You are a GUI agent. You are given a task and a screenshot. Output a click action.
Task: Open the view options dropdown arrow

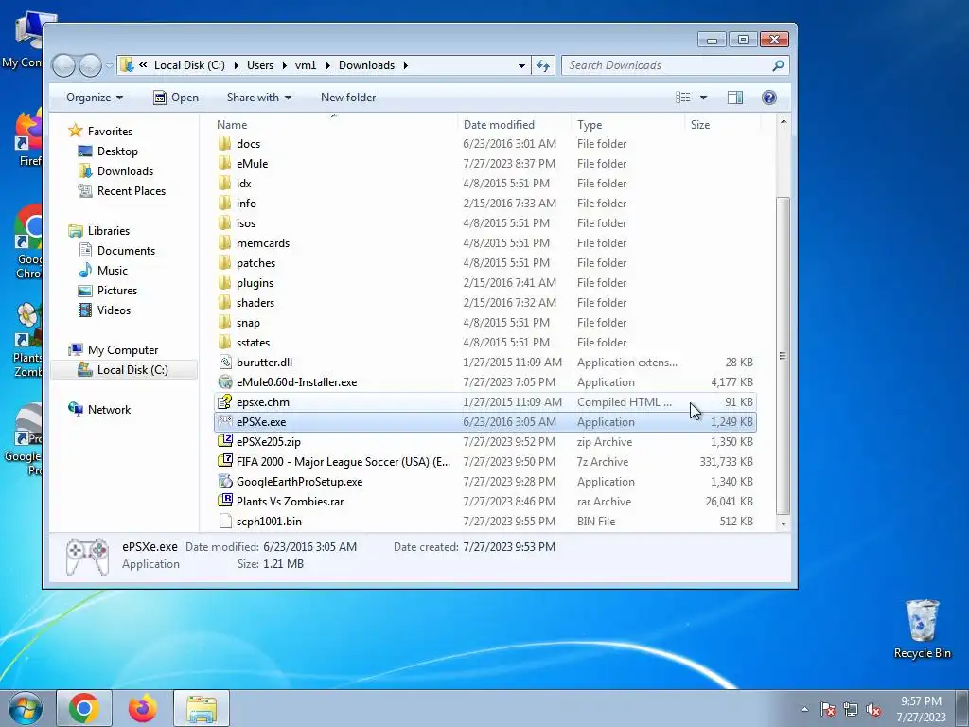point(703,98)
